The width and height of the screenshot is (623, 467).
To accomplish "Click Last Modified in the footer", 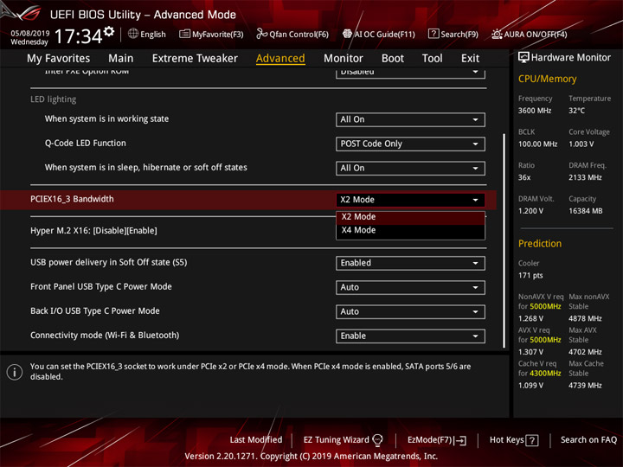I will (256, 440).
